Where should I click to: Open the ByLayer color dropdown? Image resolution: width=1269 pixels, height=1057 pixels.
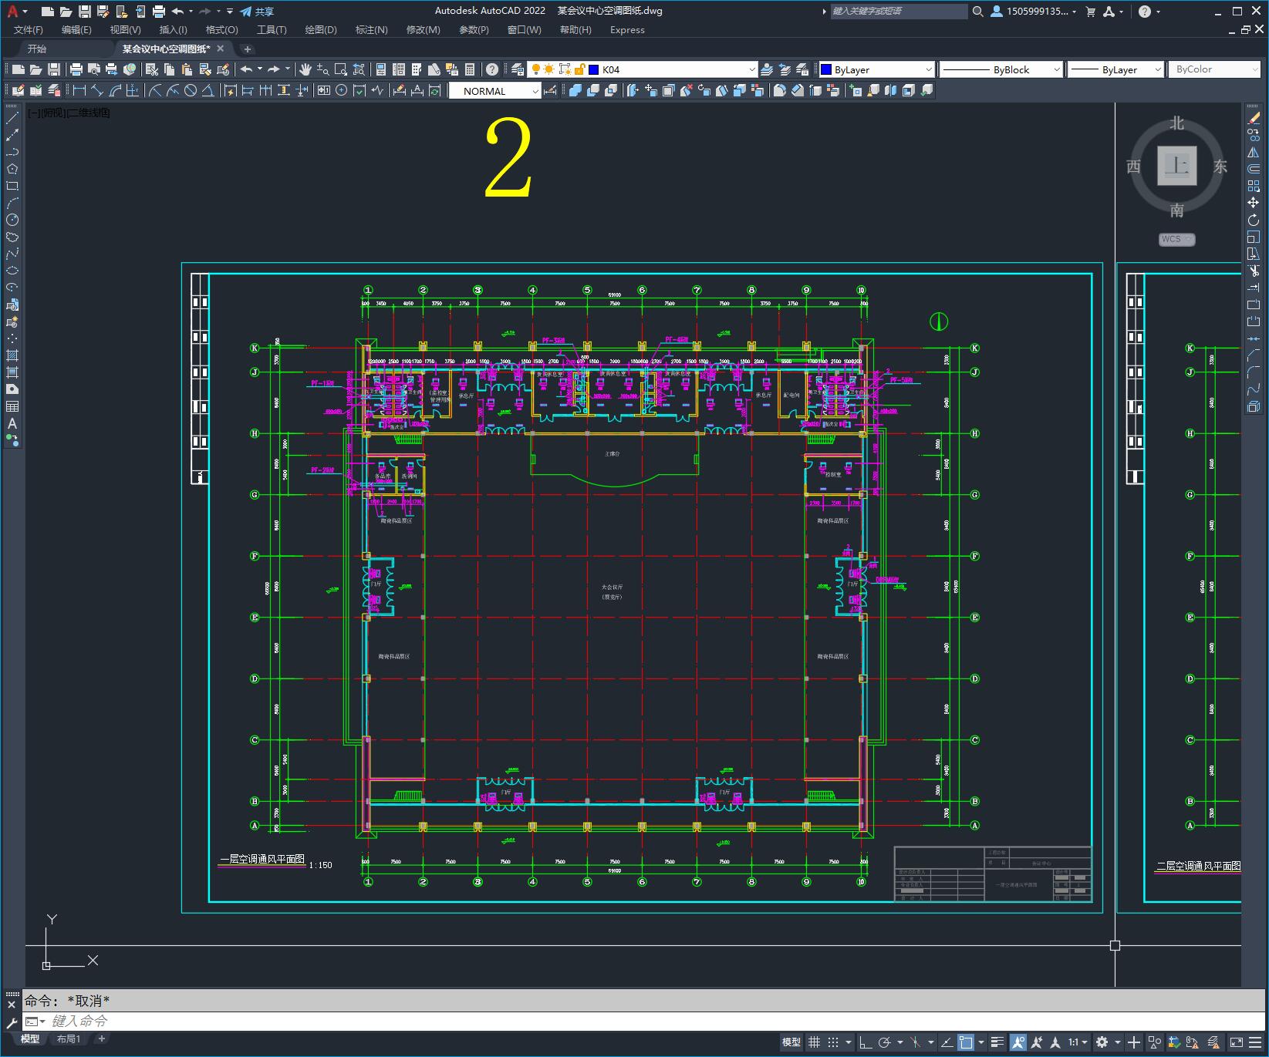[929, 69]
